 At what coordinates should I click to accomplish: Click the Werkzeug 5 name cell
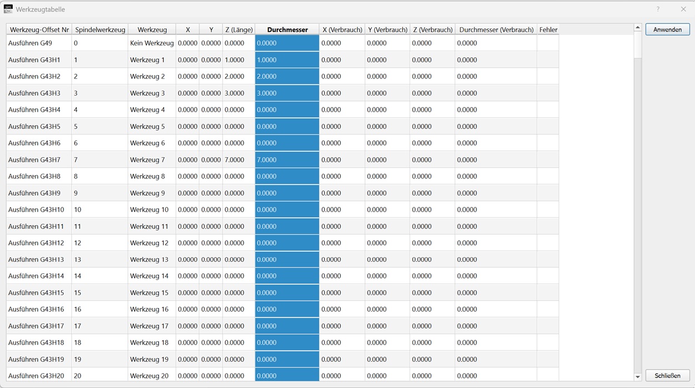pyautogui.click(x=152, y=126)
